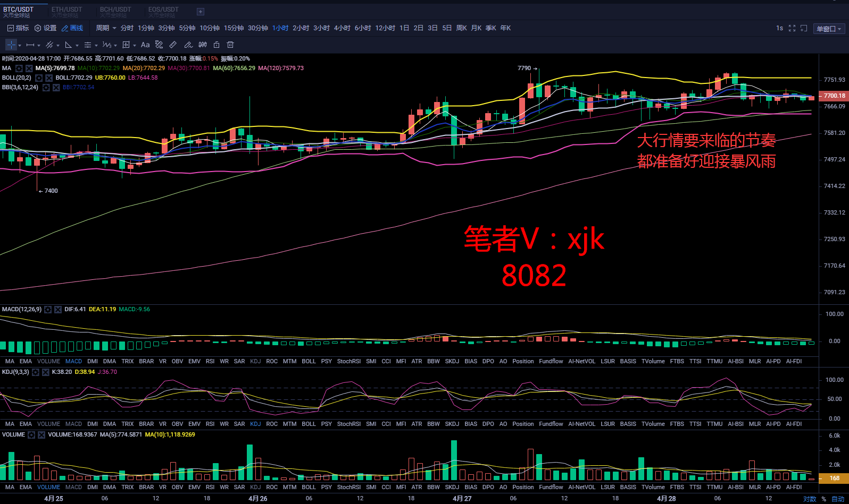This screenshot has width=849, height=504.
Task: Open the 单窗口 window layout dropdown
Action: 829,29
